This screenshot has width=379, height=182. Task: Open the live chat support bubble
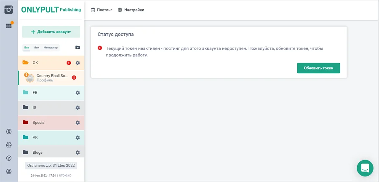point(365,168)
